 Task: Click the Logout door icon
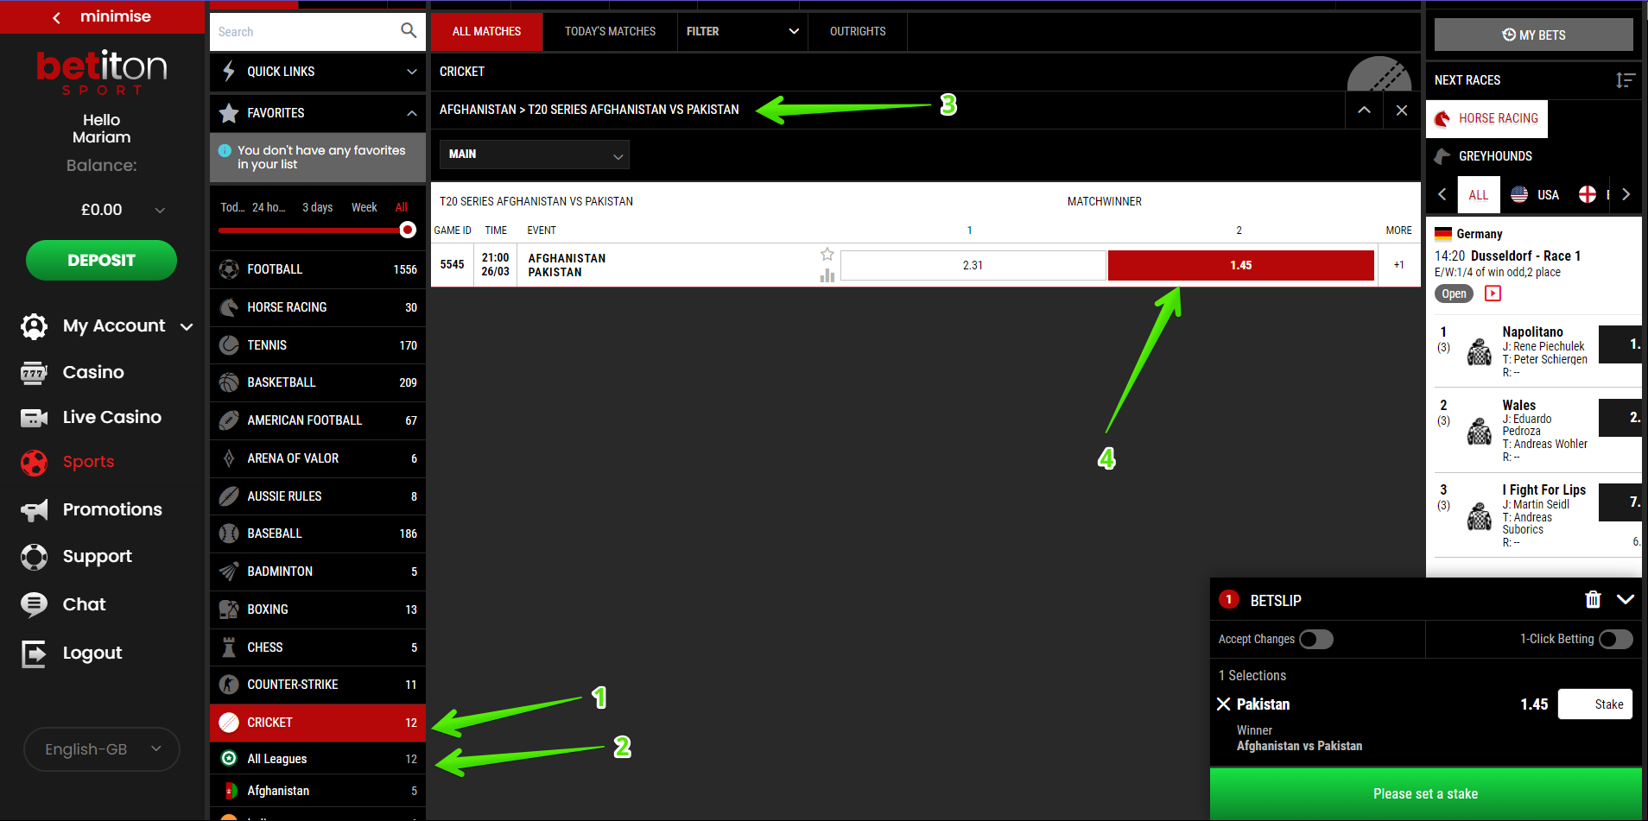click(34, 654)
